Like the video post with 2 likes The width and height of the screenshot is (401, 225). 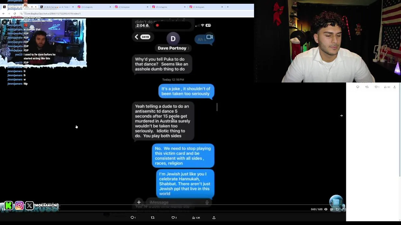tap(174, 217)
